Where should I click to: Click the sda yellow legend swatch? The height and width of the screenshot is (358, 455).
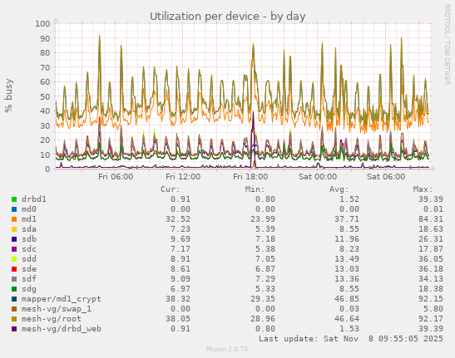point(14,229)
